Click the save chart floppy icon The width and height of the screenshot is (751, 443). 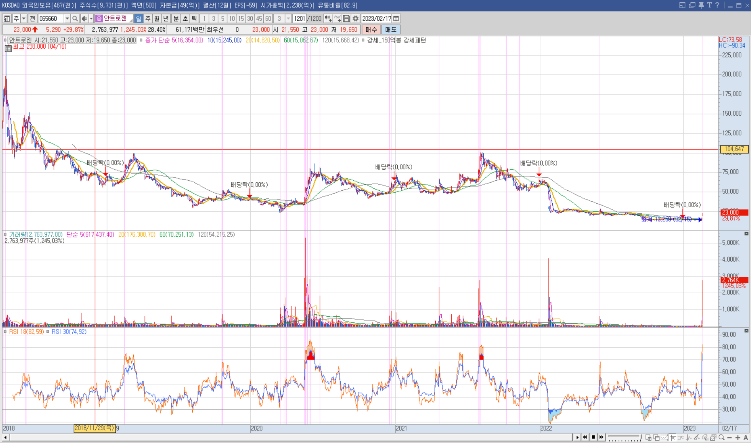(x=346, y=18)
